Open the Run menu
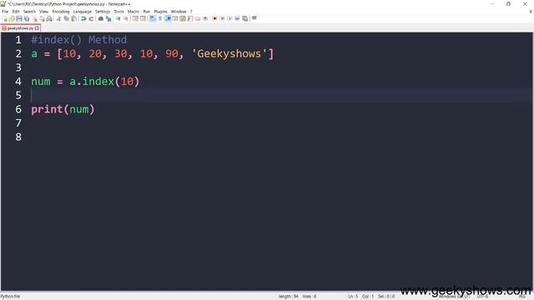Screen dimensions: 534x300 (x=147, y=12)
